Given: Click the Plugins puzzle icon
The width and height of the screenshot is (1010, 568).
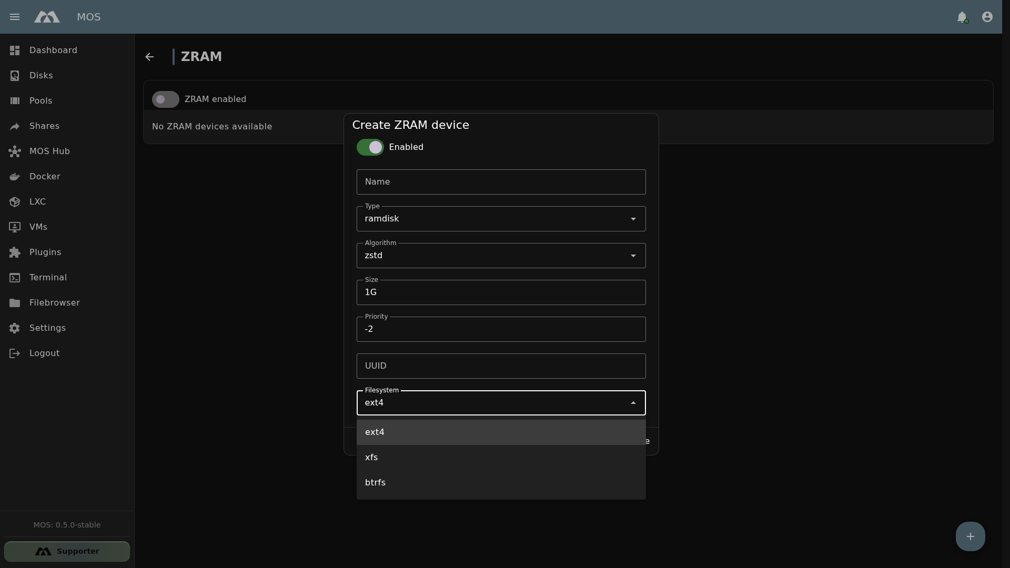Looking at the screenshot, I should tap(15, 252).
